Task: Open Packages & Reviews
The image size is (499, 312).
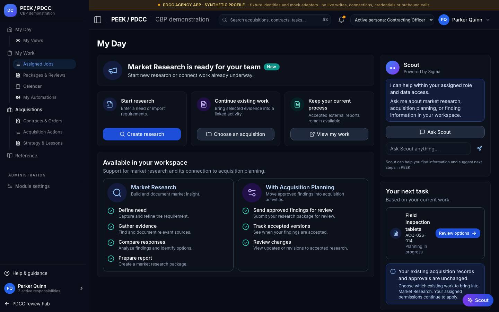Action: click(44, 75)
